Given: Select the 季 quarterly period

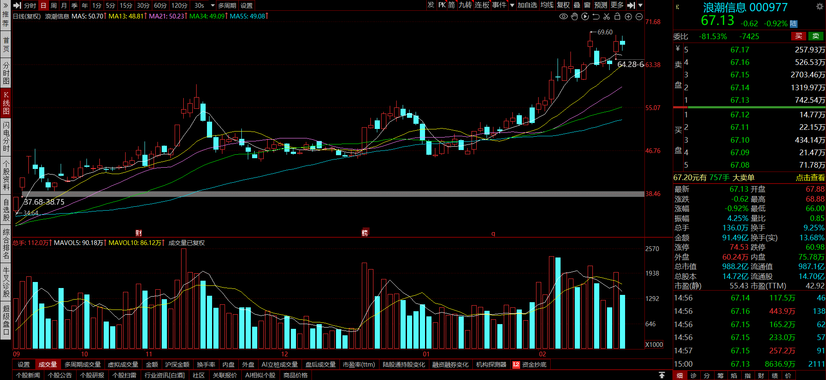Looking at the screenshot, I should coord(74,6).
